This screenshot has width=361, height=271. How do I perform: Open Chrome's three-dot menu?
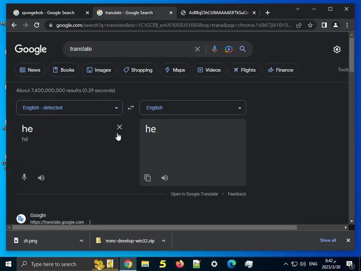[x=347, y=25]
